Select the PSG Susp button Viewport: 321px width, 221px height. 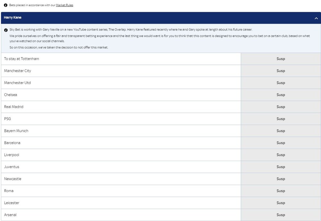(281, 119)
